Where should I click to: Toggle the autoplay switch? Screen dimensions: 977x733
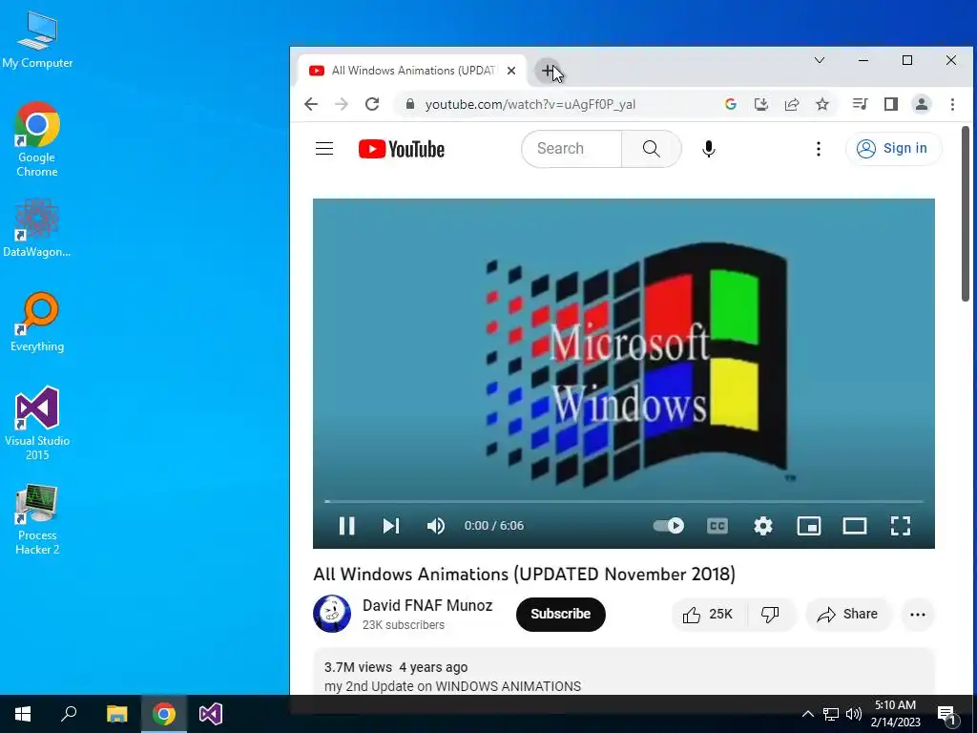tap(669, 526)
